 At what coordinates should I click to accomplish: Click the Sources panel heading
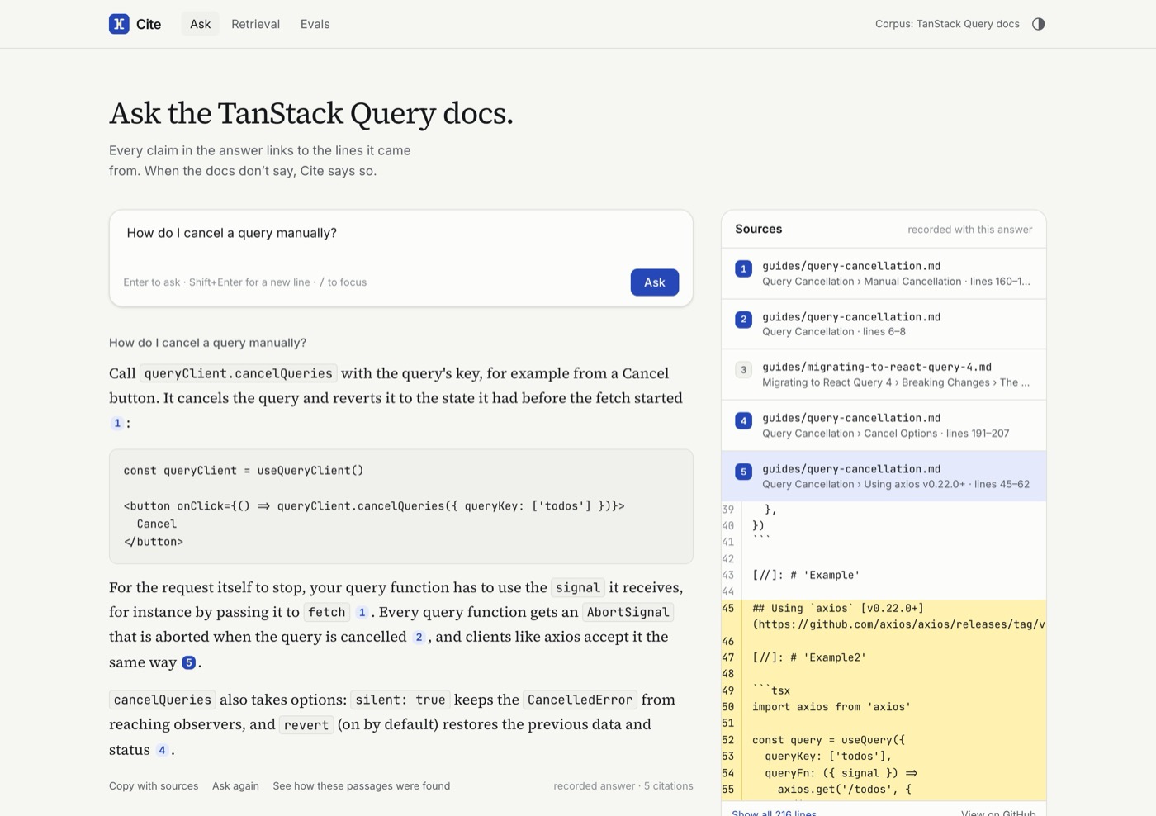(x=759, y=229)
